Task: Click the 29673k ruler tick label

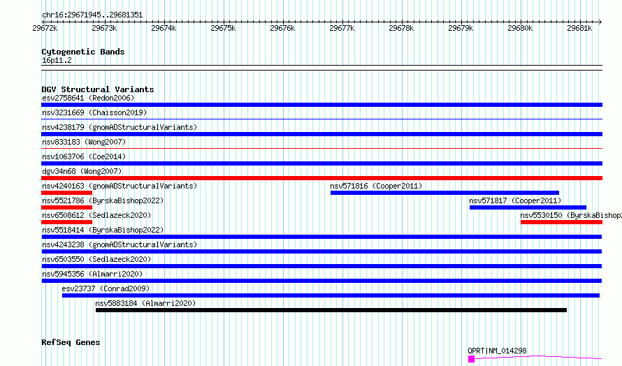Action: coord(104,28)
